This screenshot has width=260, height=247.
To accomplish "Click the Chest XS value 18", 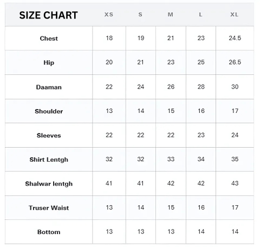I will pos(109,38).
